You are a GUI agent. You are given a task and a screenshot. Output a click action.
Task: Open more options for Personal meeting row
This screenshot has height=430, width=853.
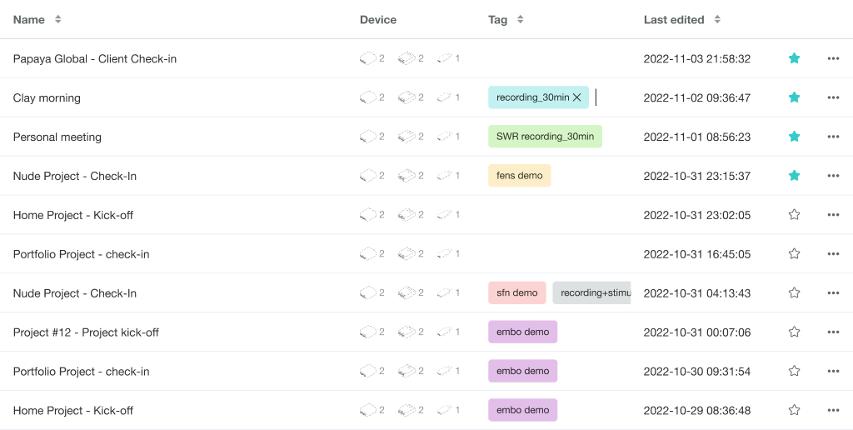coord(833,137)
